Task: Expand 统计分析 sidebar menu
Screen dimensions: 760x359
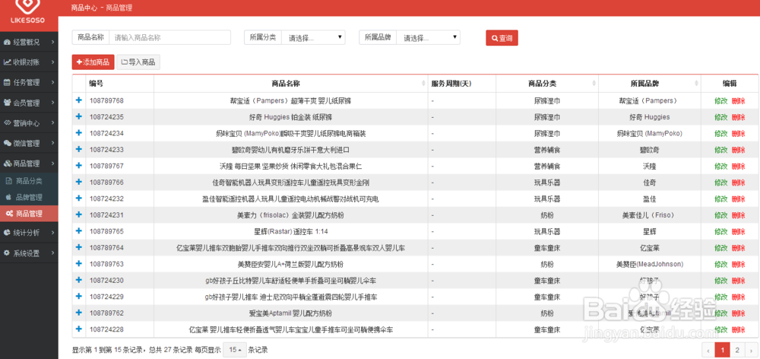Action: [x=29, y=233]
